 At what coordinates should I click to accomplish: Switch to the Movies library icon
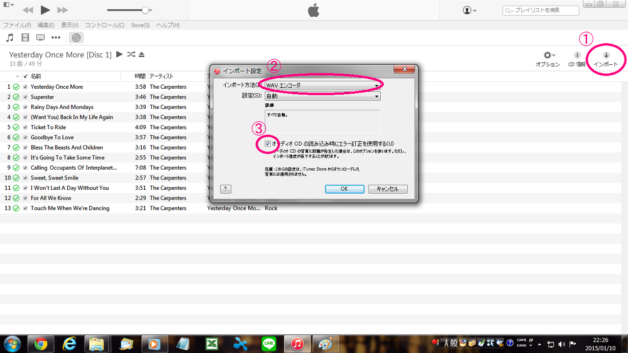pos(26,37)
